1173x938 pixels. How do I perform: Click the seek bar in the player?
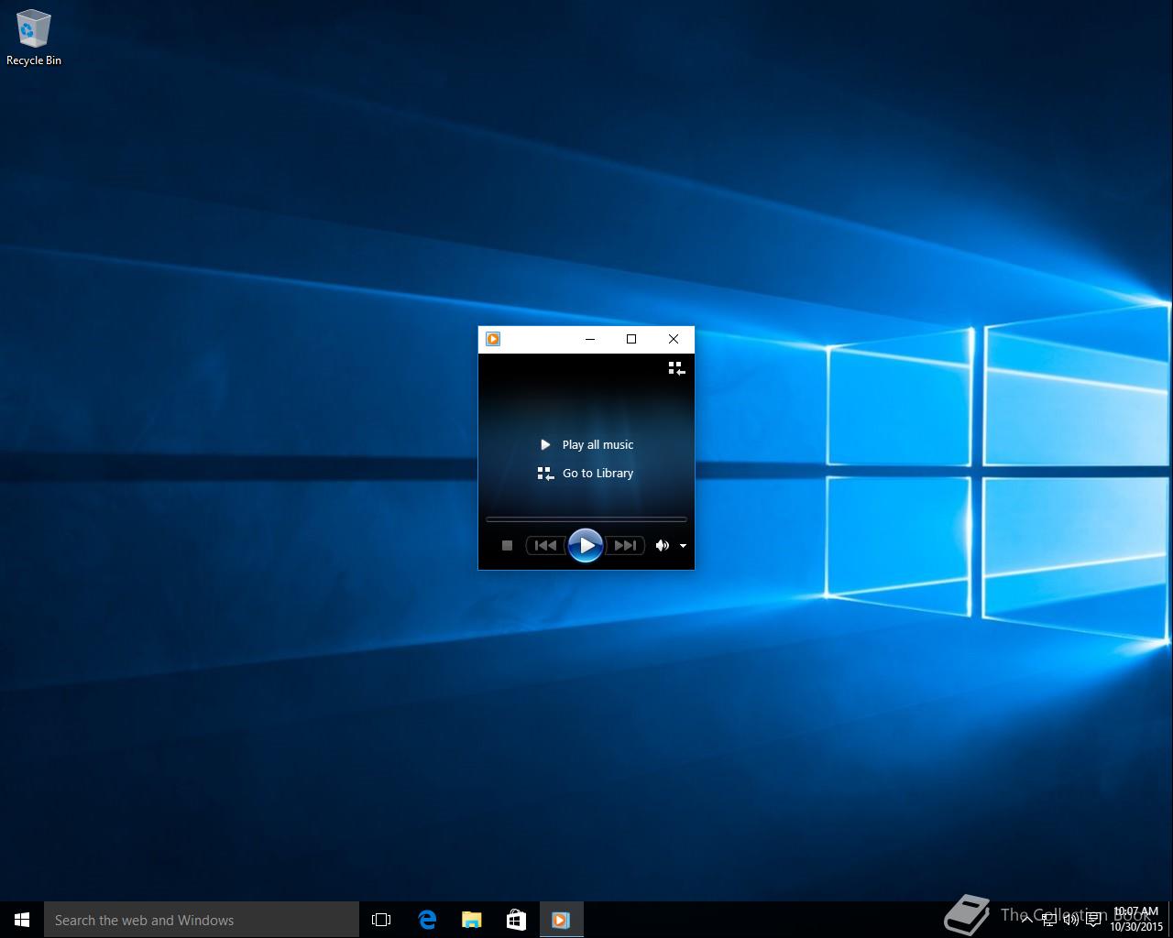click(x=586, y=519)
